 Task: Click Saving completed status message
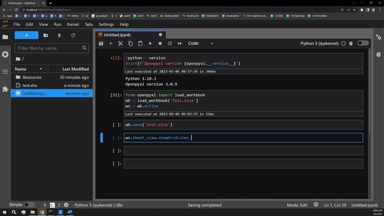(205, 205)
